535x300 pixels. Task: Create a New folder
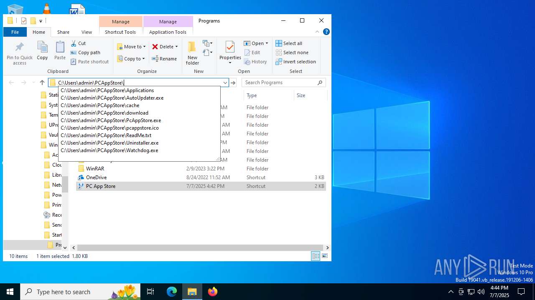192,53
